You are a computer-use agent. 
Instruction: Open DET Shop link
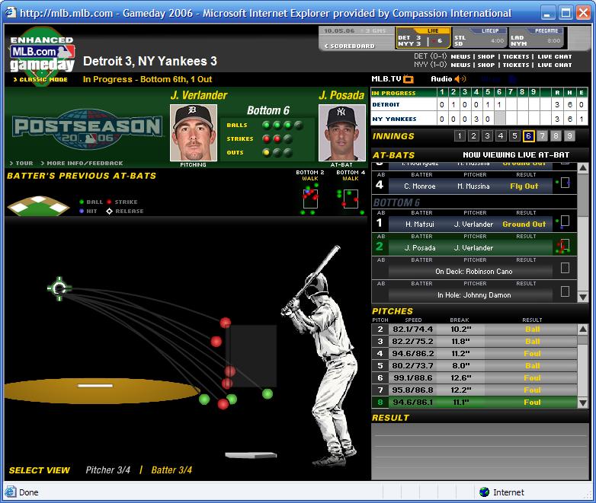[486, 56]
